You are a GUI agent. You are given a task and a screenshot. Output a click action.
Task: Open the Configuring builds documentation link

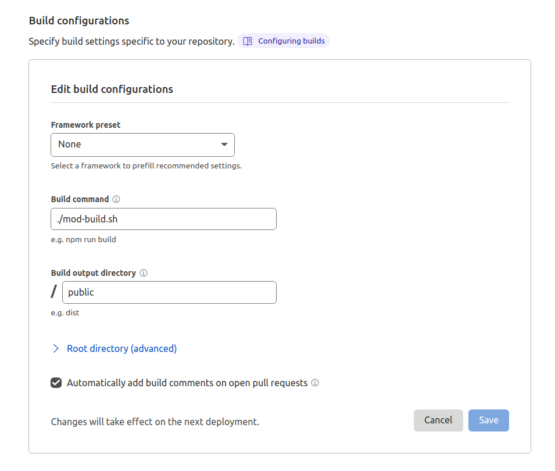pyautogui.click(x=291, y=41)
